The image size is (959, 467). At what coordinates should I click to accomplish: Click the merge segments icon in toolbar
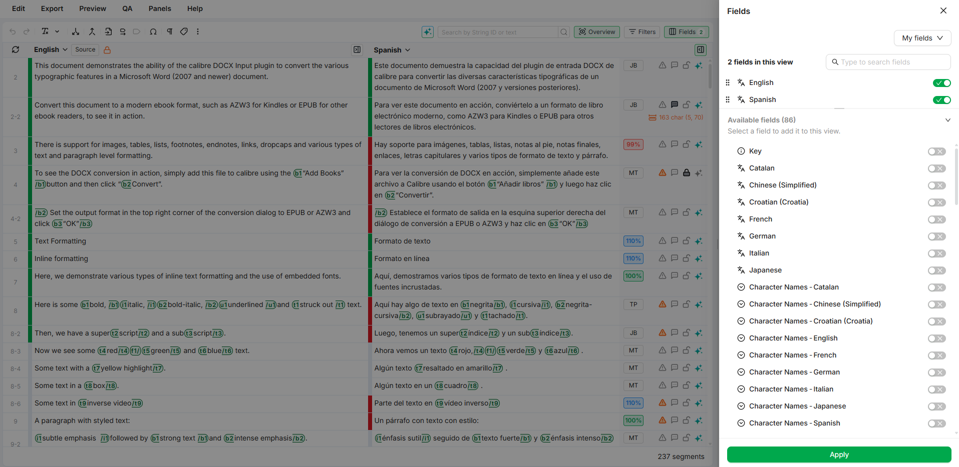click(x=92, y=31)
